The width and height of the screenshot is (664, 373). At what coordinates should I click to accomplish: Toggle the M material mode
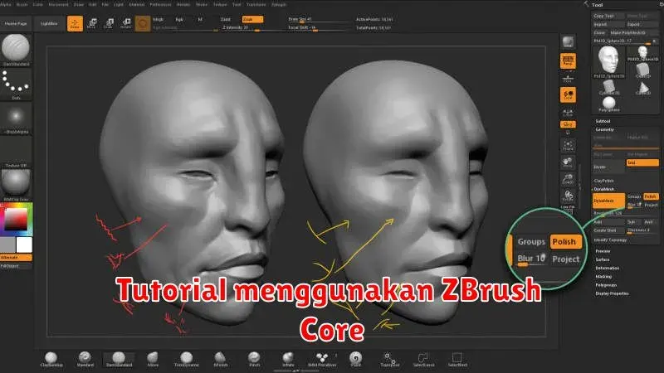pyautogui.click(x=200, y=19)
